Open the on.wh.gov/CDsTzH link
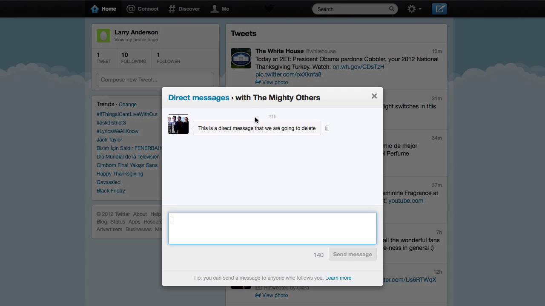 359,67
